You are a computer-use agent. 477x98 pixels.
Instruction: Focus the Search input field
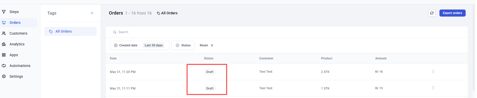287,32
